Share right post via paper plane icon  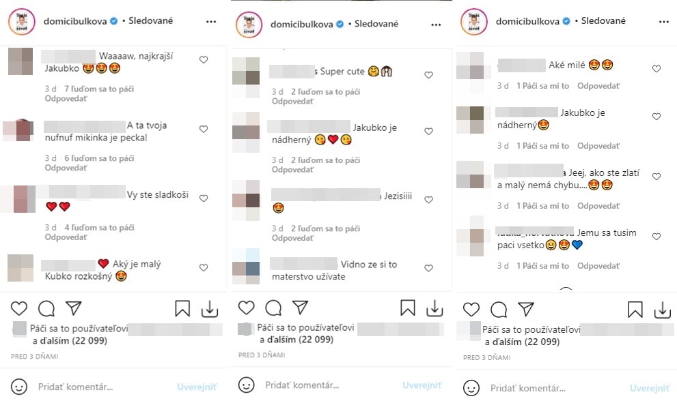pos(526,309)
